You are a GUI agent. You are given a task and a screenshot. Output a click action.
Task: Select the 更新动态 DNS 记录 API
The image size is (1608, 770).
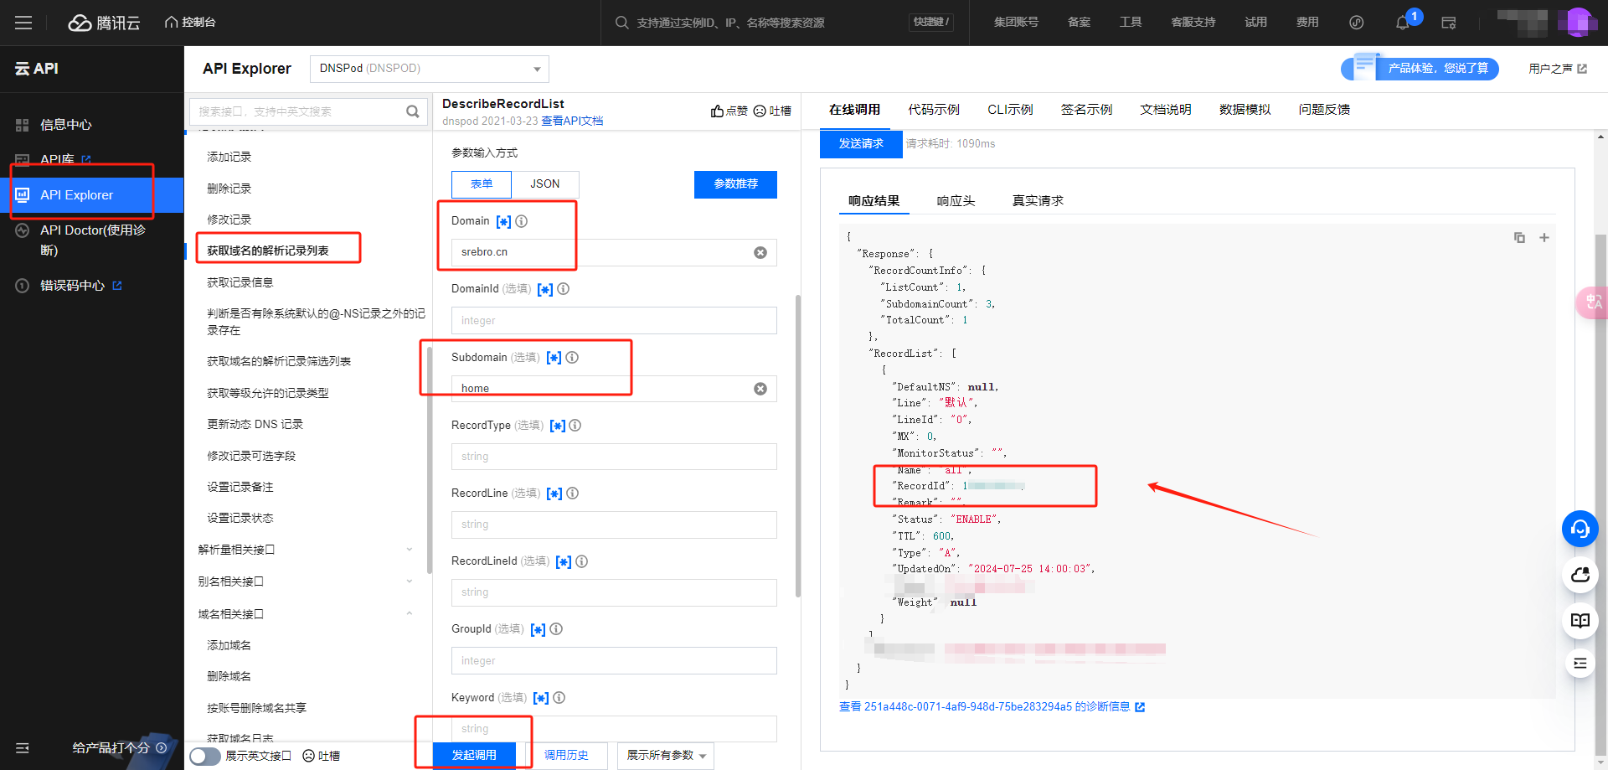(x=255, y=425)
